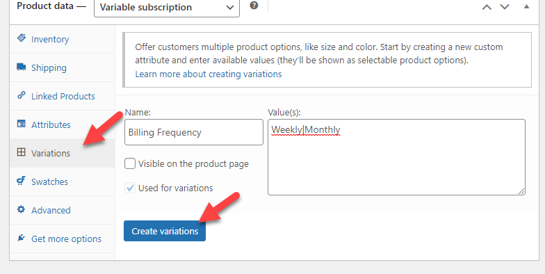Open the product type help question mark
This screenshot has height=274, width=545.
(x=254, y=6)
